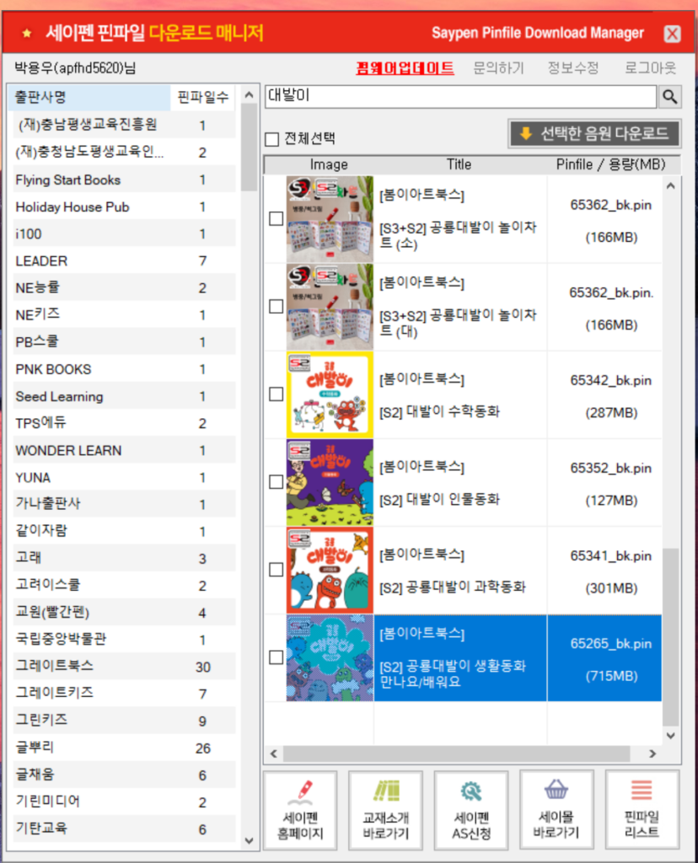Check the box for [S2] 대발이 수학동화

(x=276, y=394)
